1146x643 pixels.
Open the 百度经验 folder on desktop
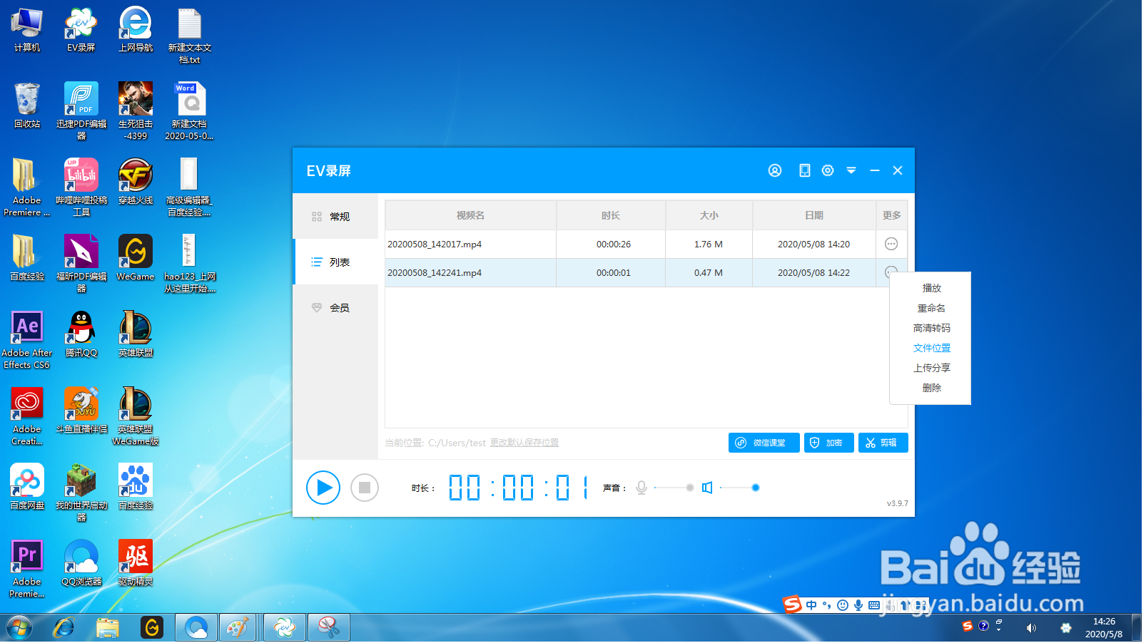pos(27,258)
